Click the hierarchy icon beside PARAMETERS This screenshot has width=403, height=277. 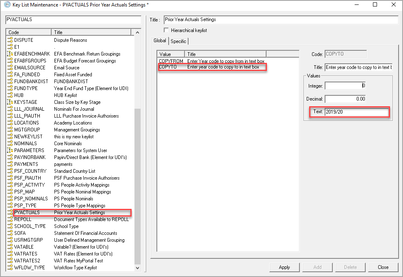pyautogui.click(x=10, y=150)
